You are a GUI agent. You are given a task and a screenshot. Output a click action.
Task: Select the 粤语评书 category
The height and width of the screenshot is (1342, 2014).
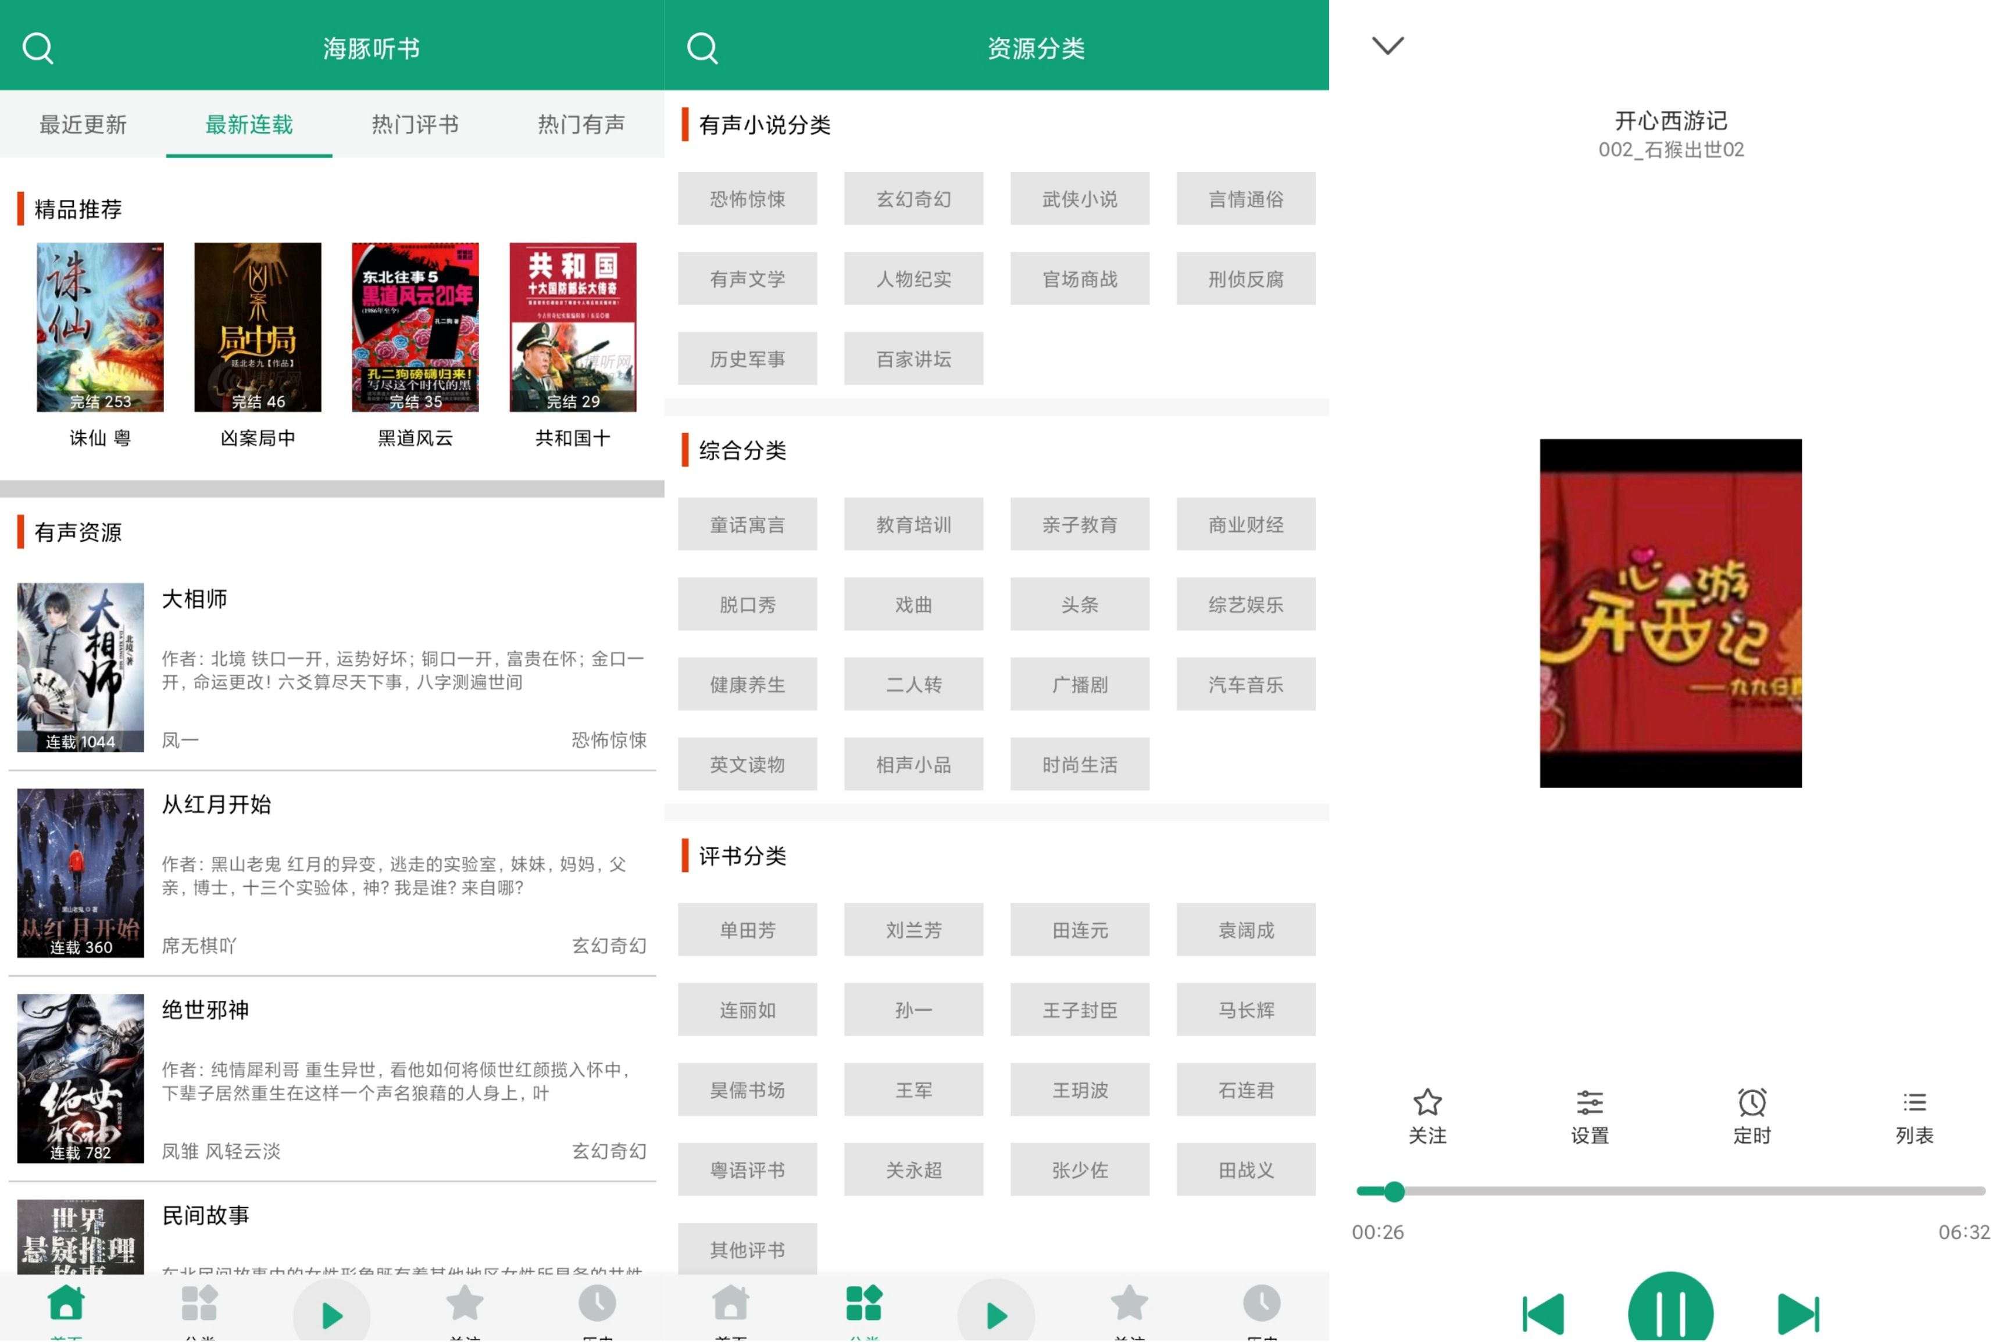[x=747, y=1169]
